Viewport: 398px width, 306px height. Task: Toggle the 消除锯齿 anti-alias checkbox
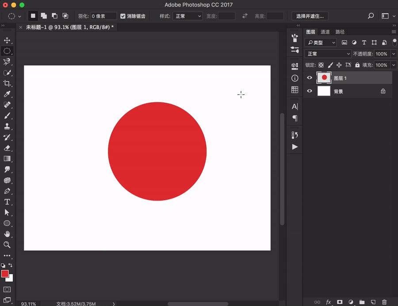click(123, 16)
